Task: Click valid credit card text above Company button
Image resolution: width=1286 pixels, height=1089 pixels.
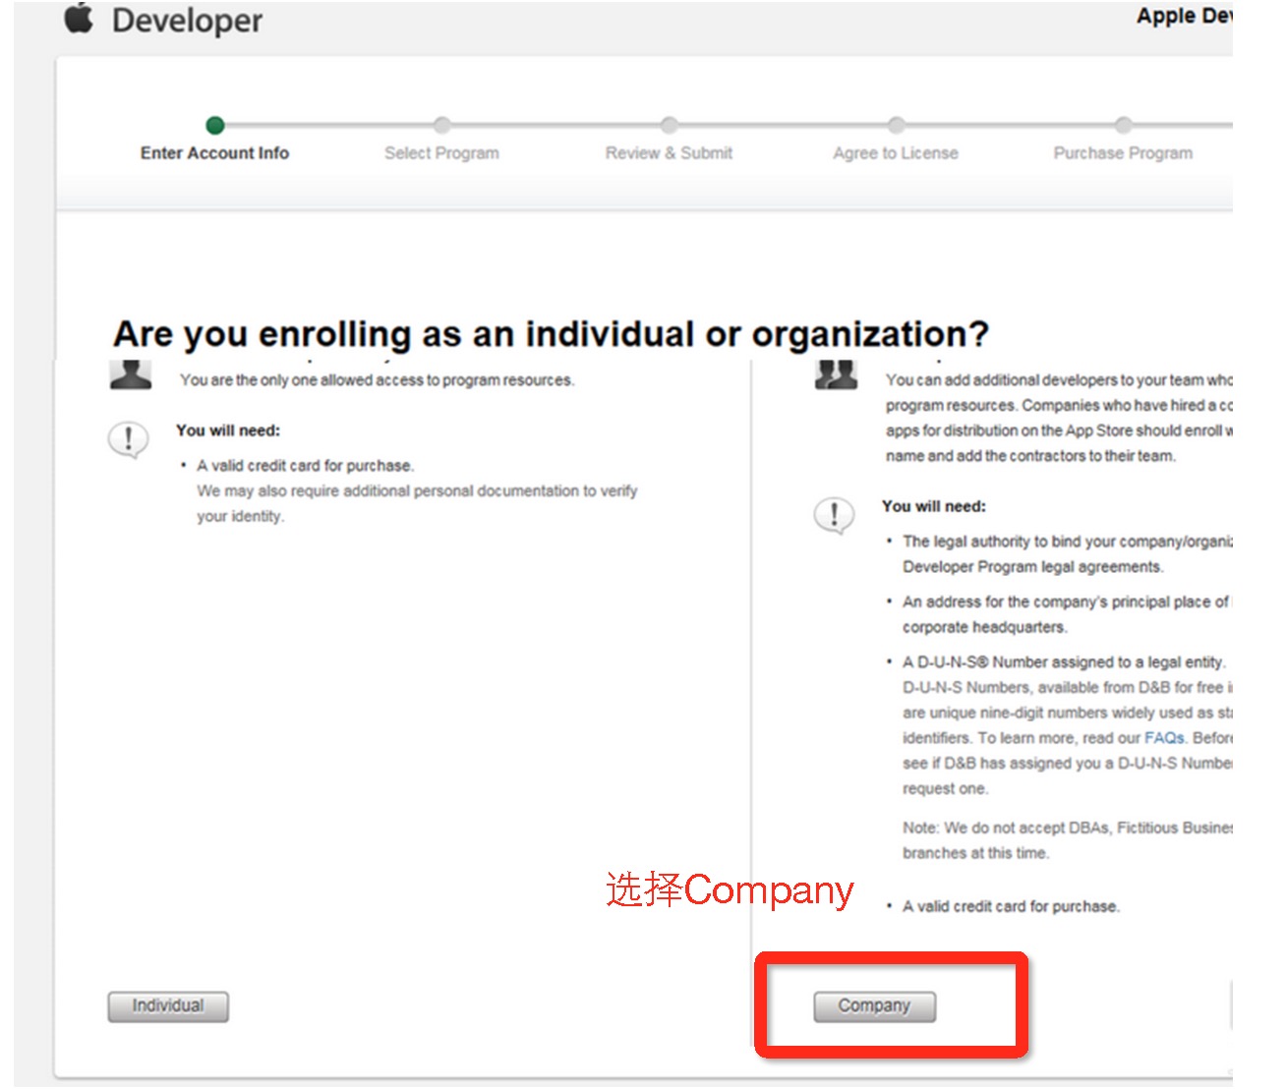Action: (x=1011, y=906)
